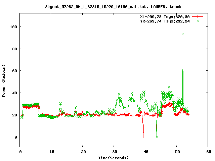Screen dimensions: 215x161
Task: Click x-axis tick label 10
Action: tap(52, 152)
